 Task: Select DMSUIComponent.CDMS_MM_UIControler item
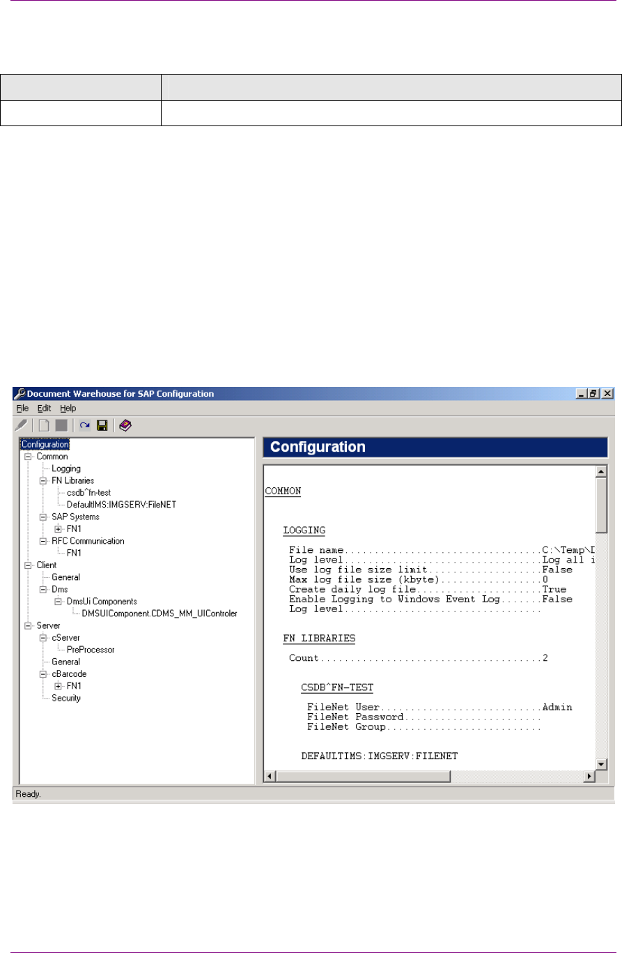click(x=160, y=613)
